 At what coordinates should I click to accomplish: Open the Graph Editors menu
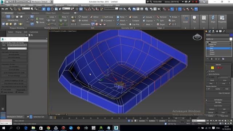tap(72, 5)
